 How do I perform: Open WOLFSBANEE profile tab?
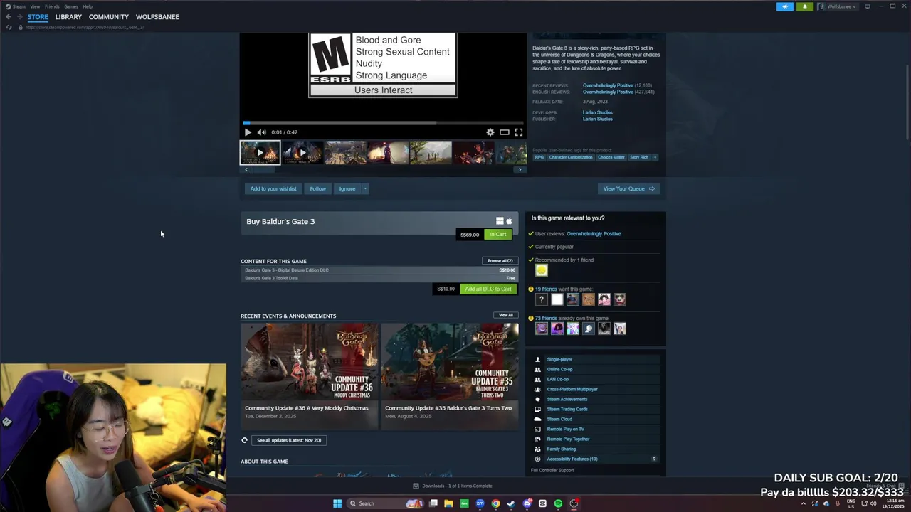pyautogui.click(x=157, y=16)
